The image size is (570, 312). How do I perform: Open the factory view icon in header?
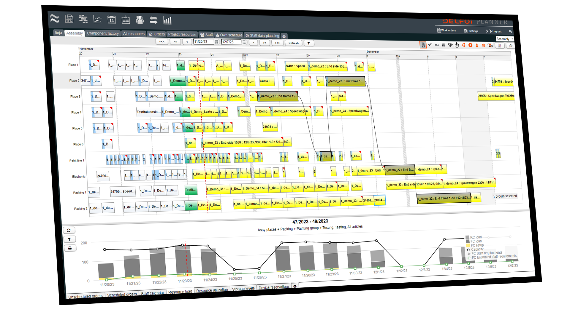(69, 19)
